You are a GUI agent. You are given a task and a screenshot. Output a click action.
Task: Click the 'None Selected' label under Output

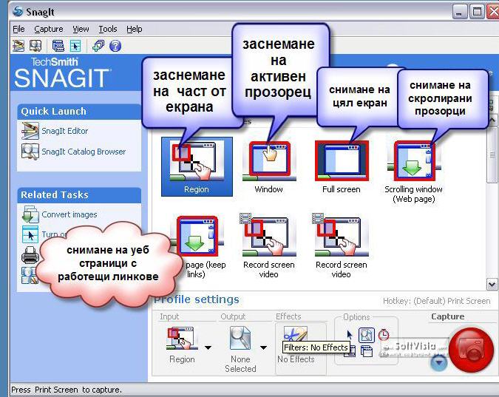tap(240, 364)
